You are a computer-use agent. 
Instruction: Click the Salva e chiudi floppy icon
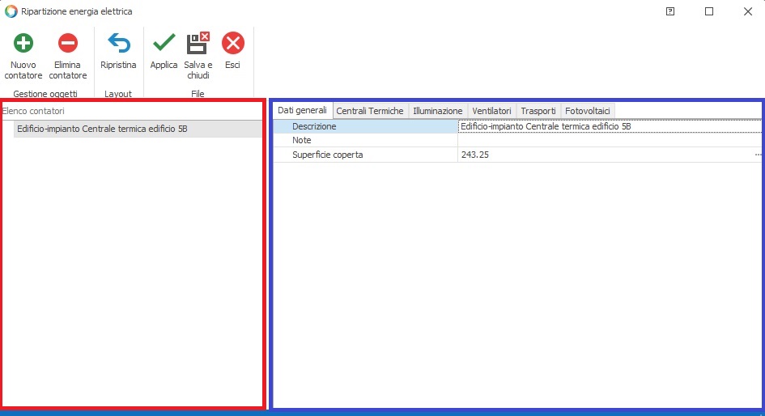coord(198,44)
